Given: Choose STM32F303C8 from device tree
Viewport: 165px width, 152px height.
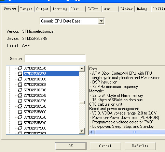Looking at the screenshot, I should coord(35,85).
